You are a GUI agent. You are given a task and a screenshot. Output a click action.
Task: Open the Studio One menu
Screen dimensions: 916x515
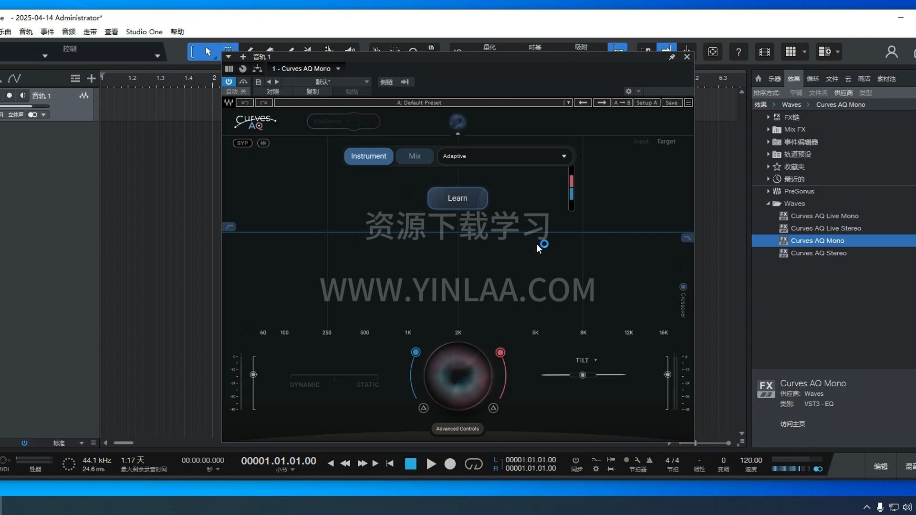[144, 31]
